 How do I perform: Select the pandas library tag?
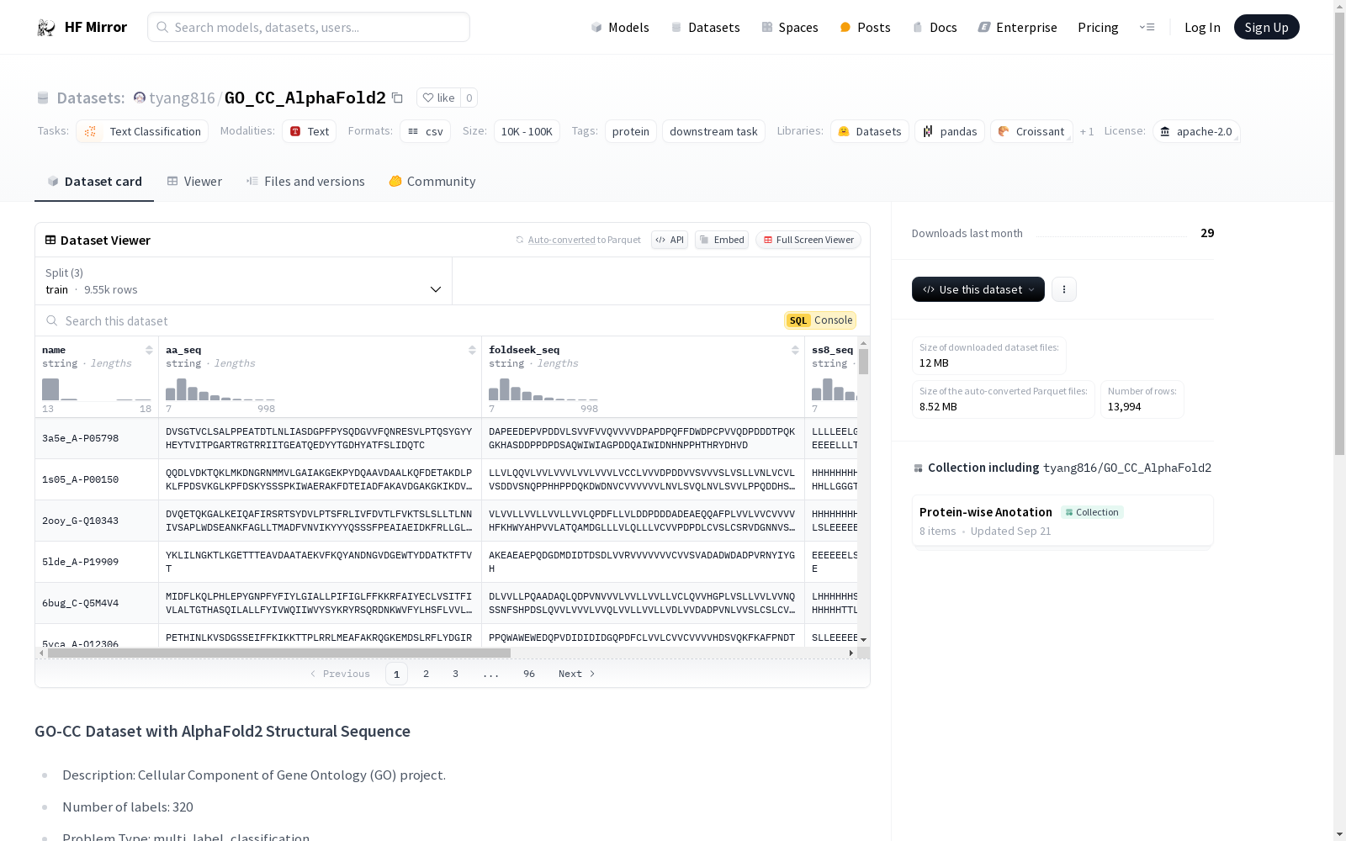coord(950,131)
